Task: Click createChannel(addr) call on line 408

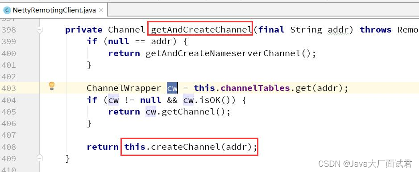Action: click(x=201, y=147)
